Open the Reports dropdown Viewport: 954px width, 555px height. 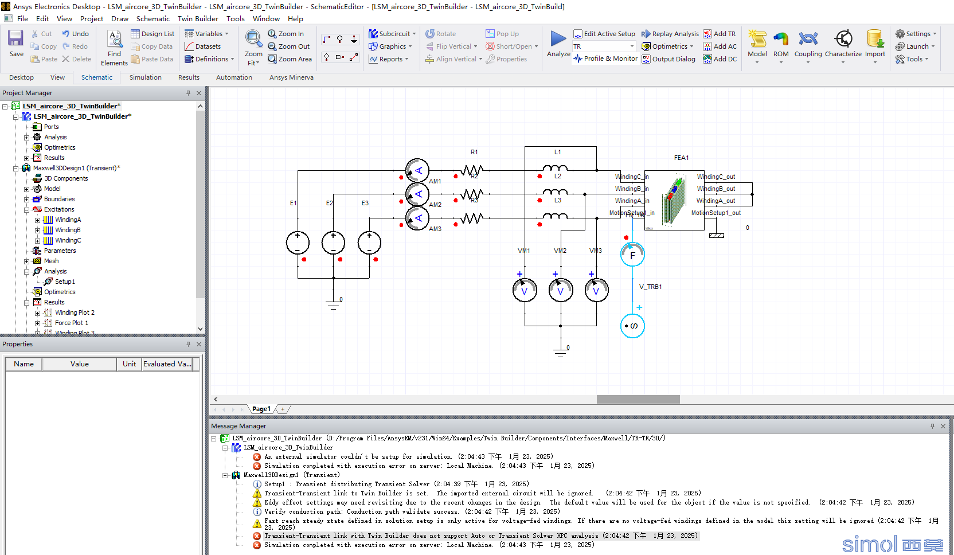click(388, 59)
